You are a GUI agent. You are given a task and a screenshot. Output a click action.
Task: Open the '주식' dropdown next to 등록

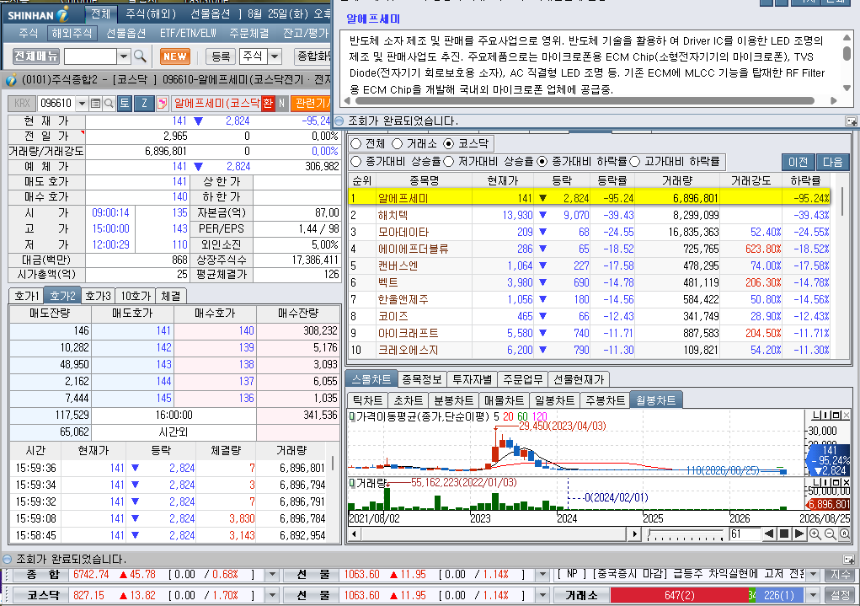coord(275,56)
